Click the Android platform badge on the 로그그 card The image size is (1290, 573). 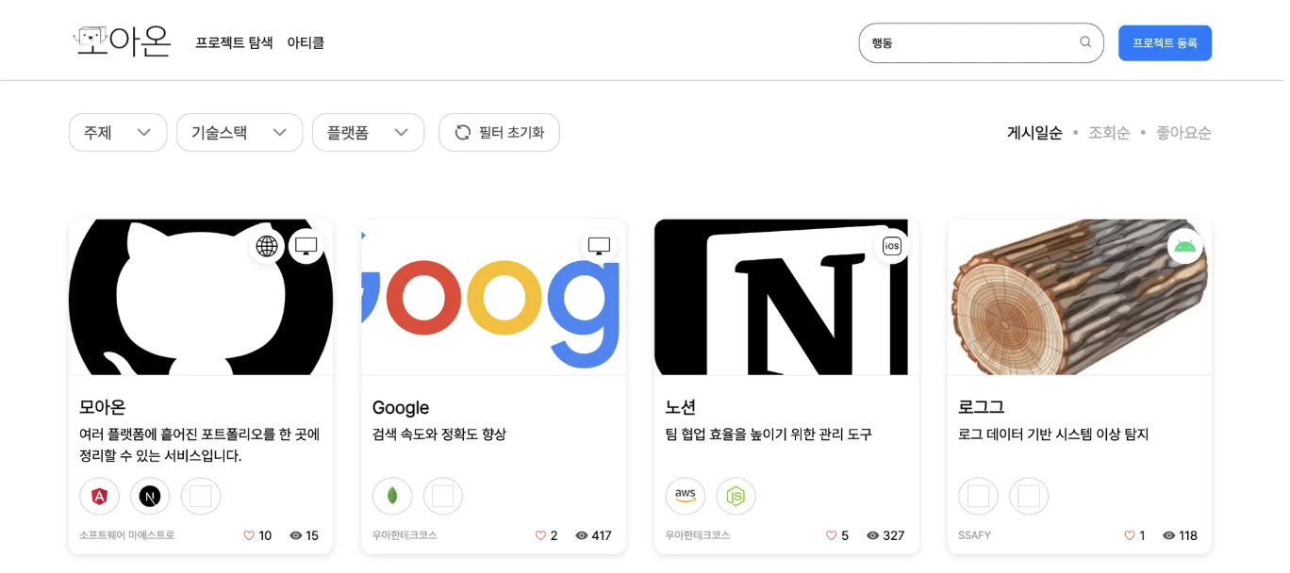pyautogui.click(x=1185, y=244)
